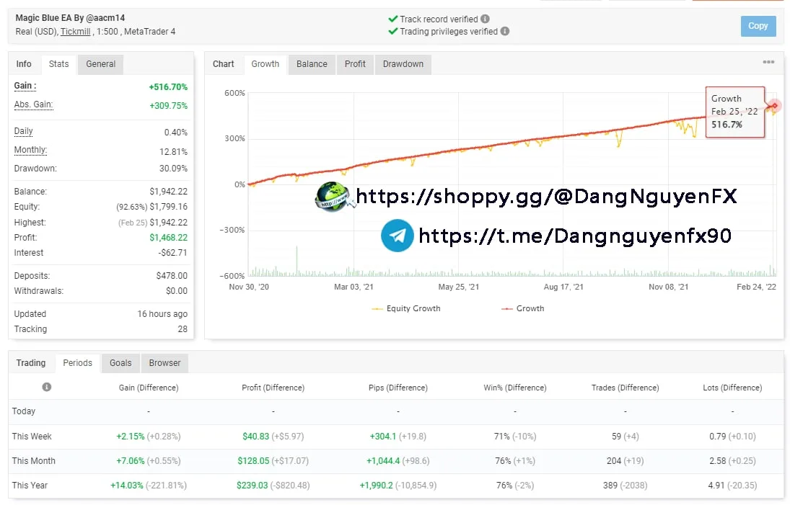Image resolution: width=790 pixels, height=505 pixels.
Task: Click the Monthly label
Action: click(x=30, y=150)
